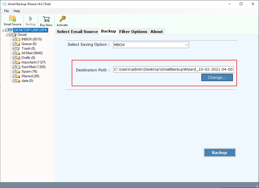Click the All Mail folder icon
The width and height of the screenshot is (259, 188).
pyautogui.click(x=18, y=53)
